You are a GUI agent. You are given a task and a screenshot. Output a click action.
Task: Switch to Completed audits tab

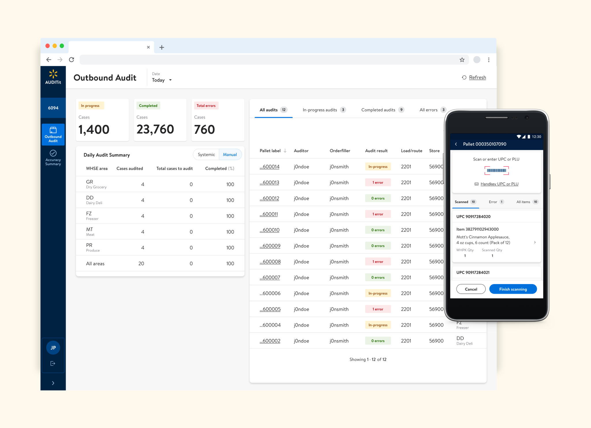382,110
